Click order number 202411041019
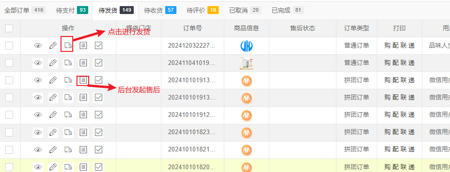The width and height of the screenshot is (450, 172). [191, 63]
